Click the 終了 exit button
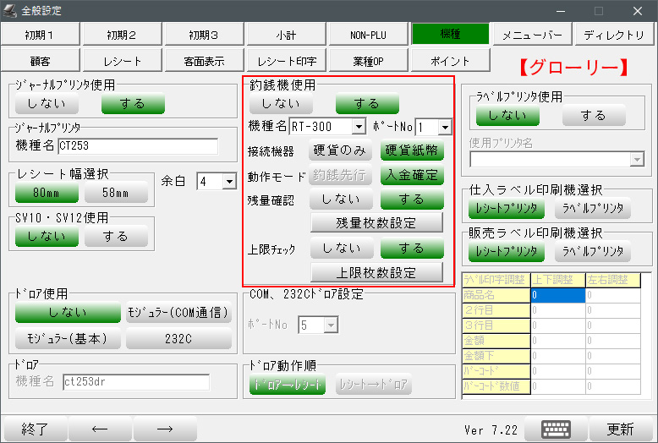The image size is (658, 443). (34, 429)
